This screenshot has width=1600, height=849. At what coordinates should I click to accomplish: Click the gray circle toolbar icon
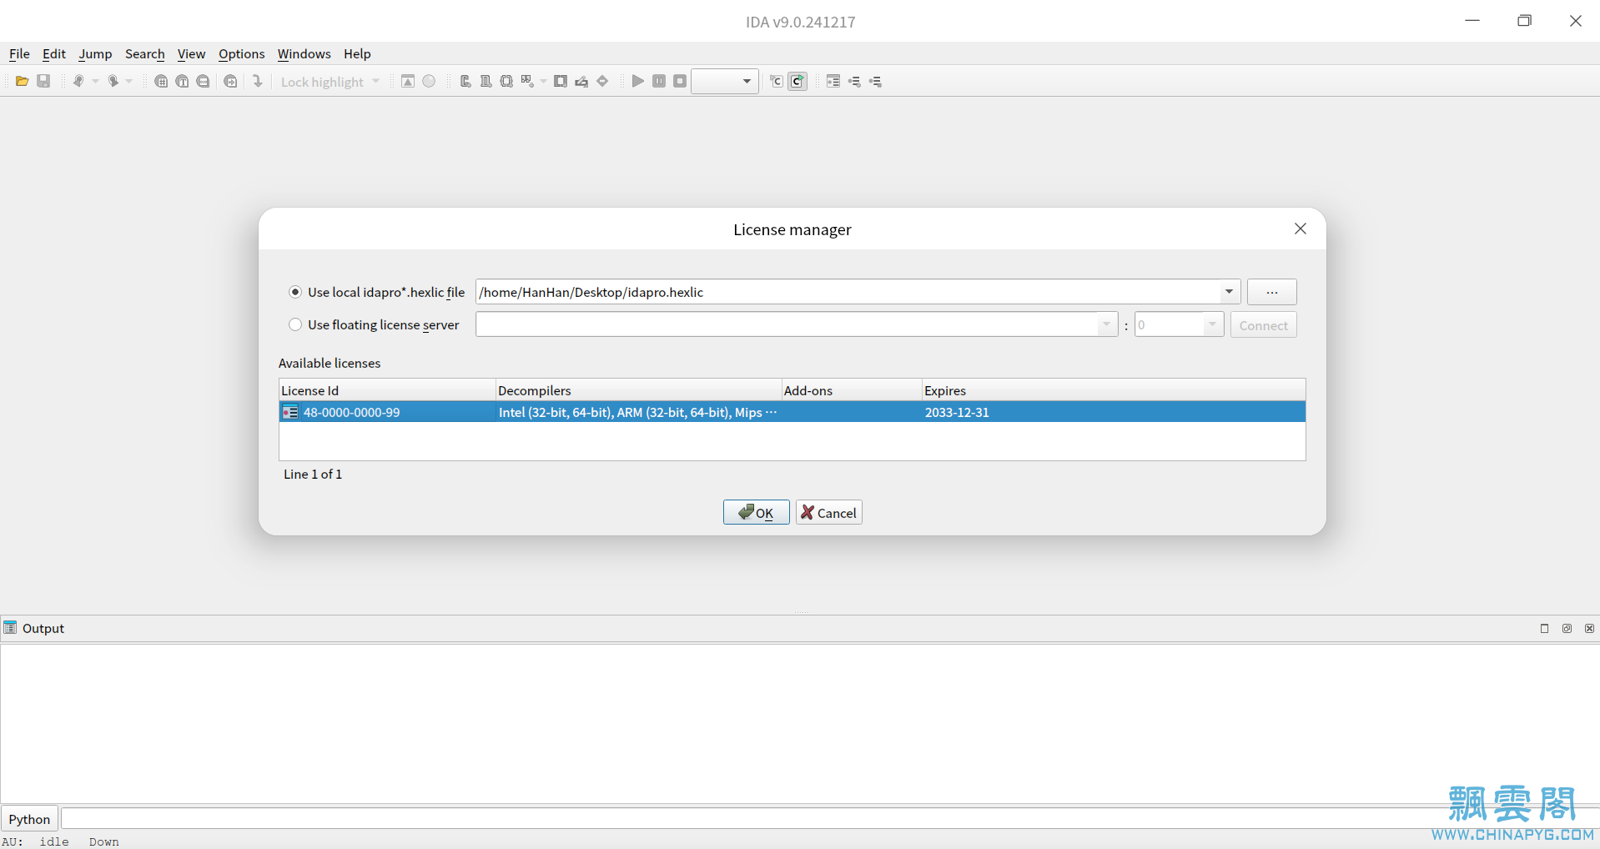pos(429,81)
